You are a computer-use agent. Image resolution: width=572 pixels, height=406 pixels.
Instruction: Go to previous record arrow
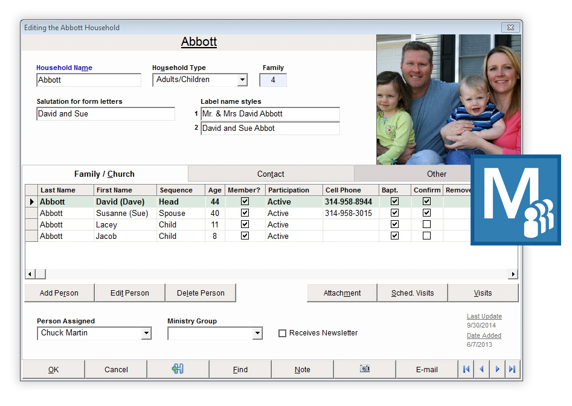(x=481, y=369)
